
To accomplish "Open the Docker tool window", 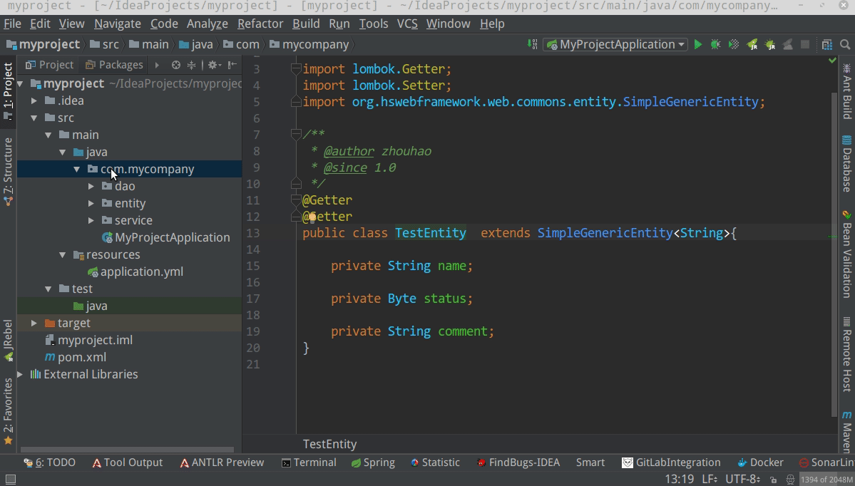I will tap(760, 462).
